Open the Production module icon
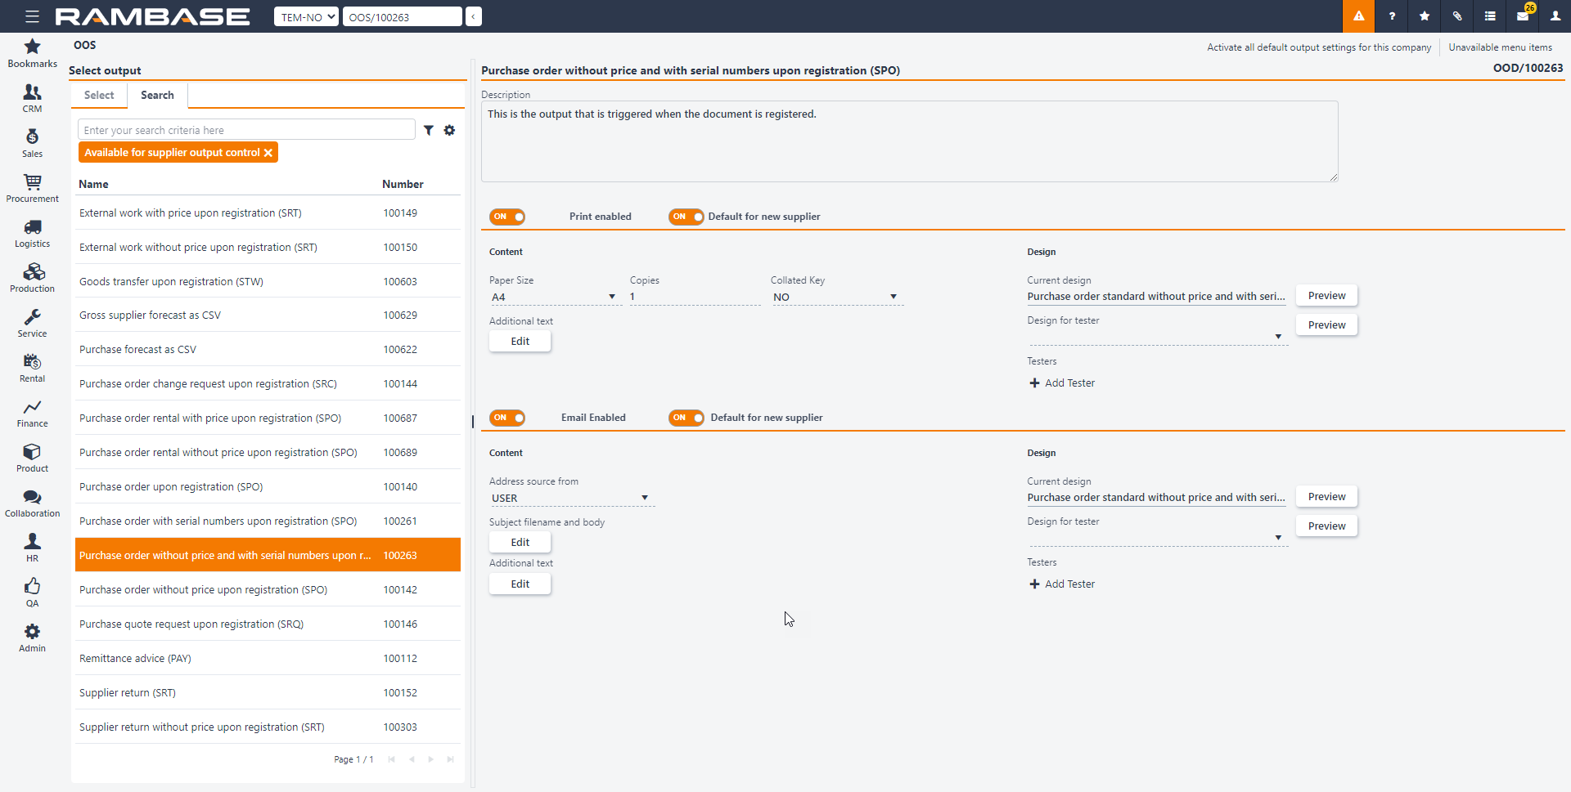This screenshot has height=792, width=1571. (x=32, y=277)
